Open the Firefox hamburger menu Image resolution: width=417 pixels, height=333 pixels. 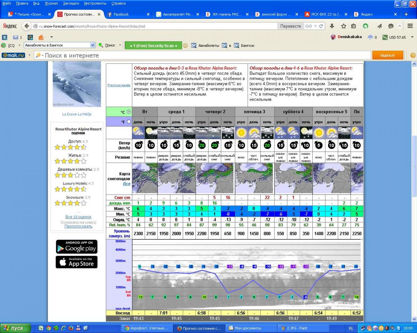pyautogui.click(x=410, y=26)
